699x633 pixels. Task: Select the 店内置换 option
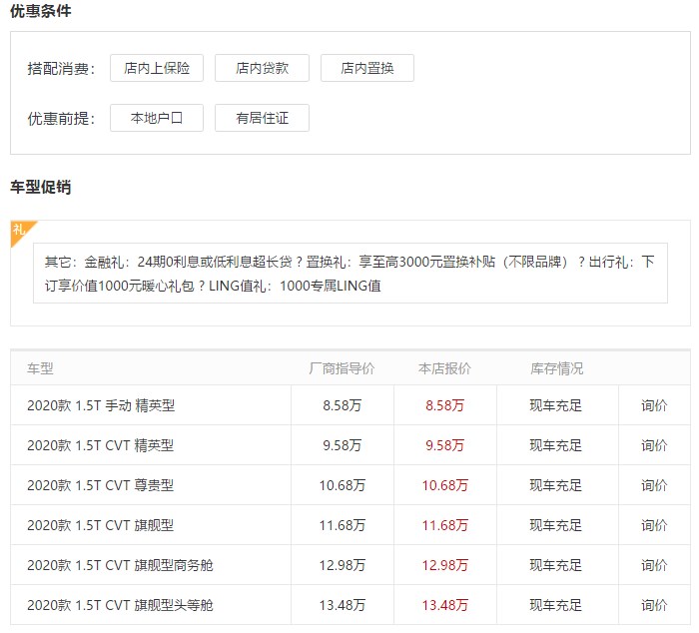pyautogui.click(x=366, y=68)
